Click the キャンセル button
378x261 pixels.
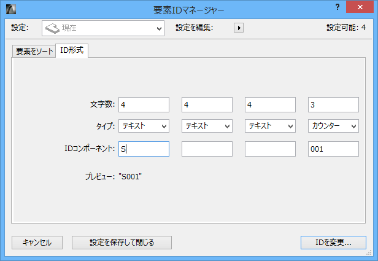coord(37,243)
